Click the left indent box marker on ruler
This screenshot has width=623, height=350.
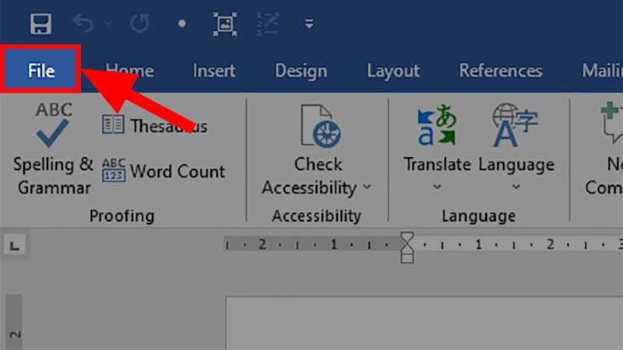[x=407, y=258]
